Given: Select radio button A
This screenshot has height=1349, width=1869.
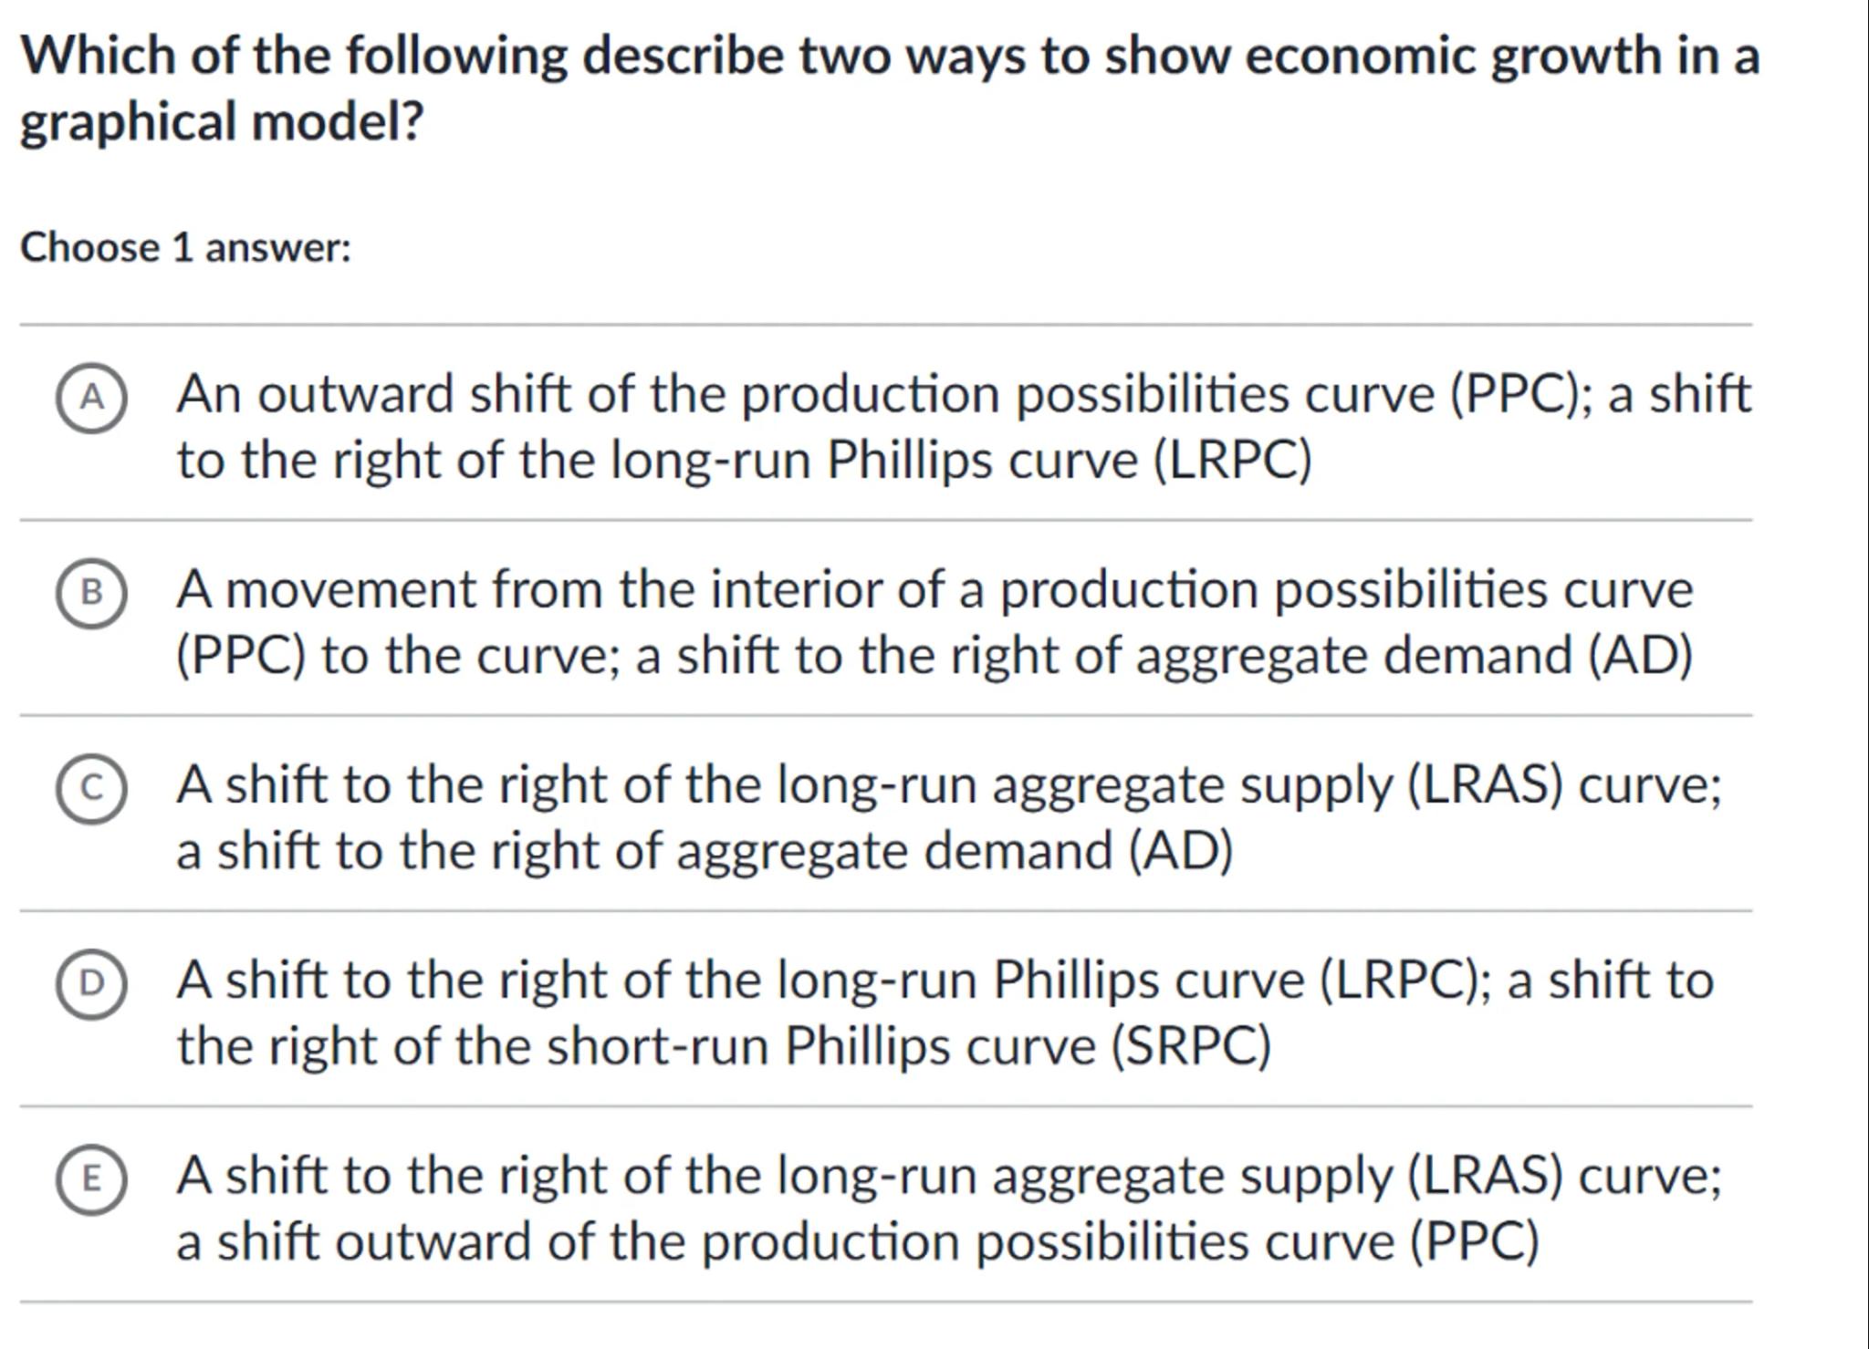Looking at the screenshot, I should pos(91,398).
